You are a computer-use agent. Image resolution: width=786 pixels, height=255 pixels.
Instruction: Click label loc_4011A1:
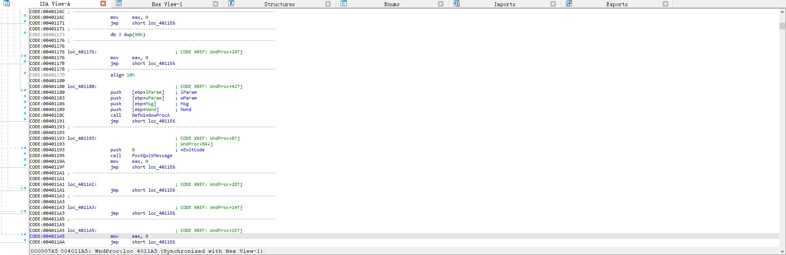tap(82, 184)
